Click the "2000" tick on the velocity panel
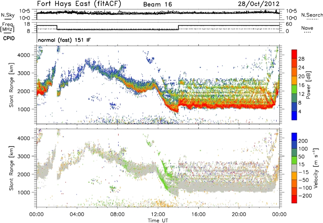This screenshot has width=323, height=223. (23, 174)
